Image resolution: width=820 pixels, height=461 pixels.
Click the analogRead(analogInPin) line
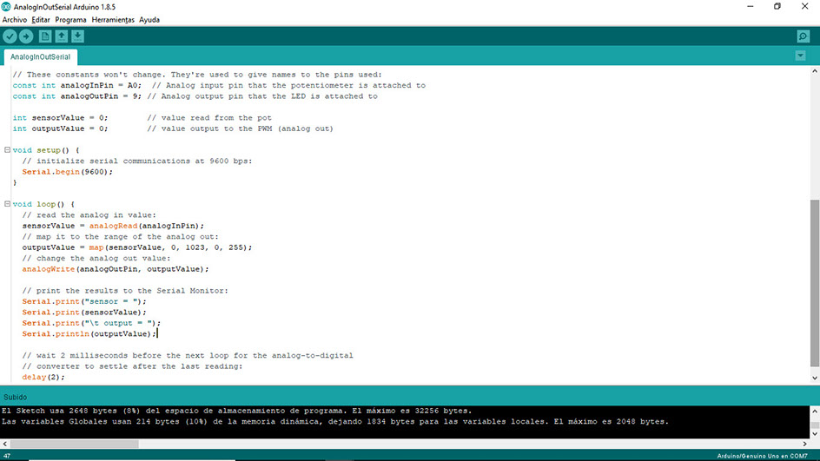pyautogui.click(x=113, y=226)
